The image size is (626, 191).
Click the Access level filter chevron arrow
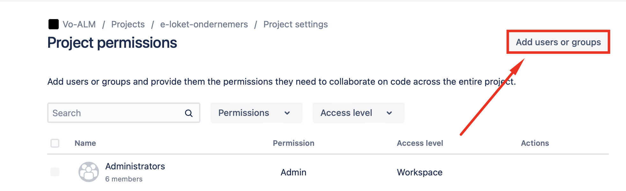[x=389, y=113]
